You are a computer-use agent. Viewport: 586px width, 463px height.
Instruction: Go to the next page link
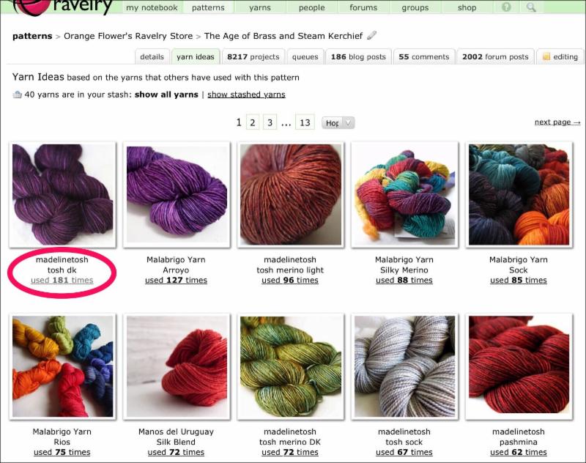pyautogui.click(x=557, y=122)
